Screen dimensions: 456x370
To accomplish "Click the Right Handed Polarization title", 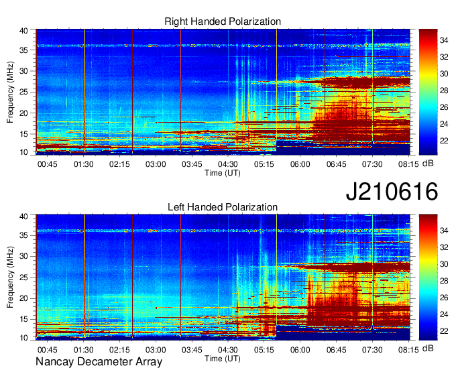I will 223,21.
